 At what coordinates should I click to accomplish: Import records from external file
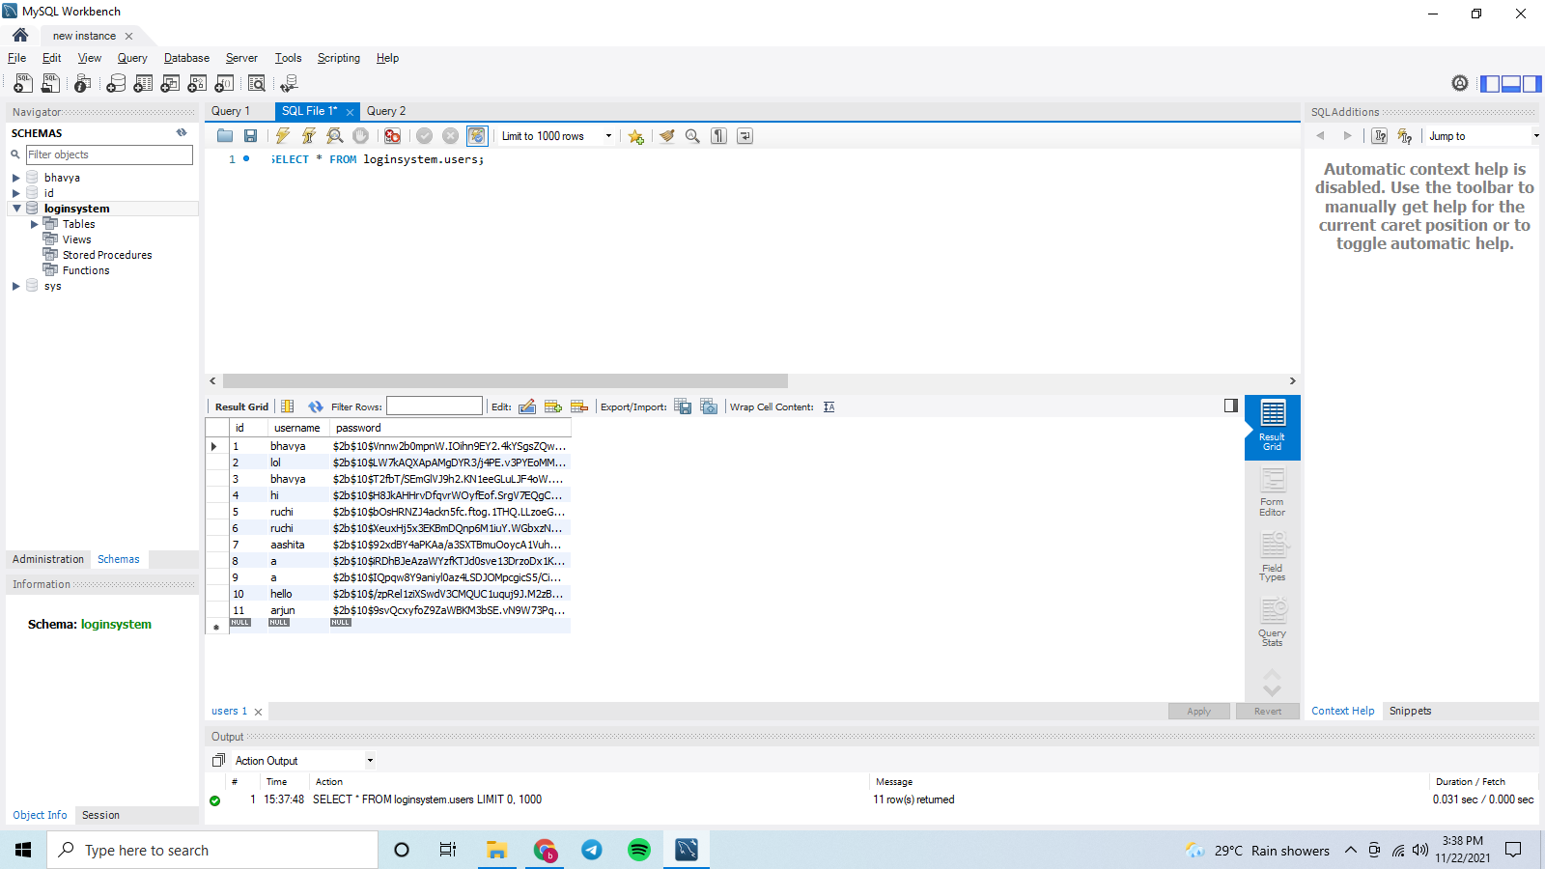[709, 406]
